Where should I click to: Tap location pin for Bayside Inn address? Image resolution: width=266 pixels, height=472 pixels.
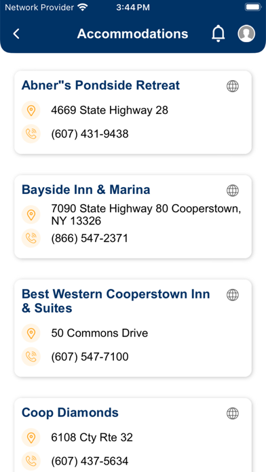pos(31,214)
